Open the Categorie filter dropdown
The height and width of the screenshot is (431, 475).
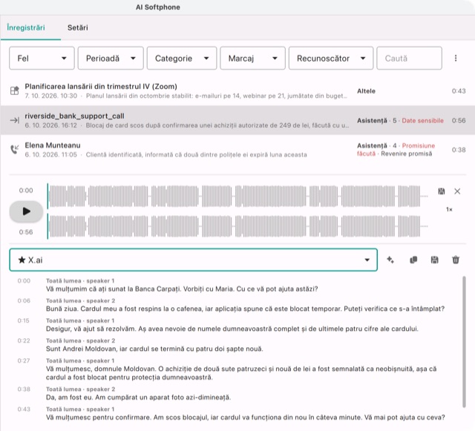click(182, 58)
